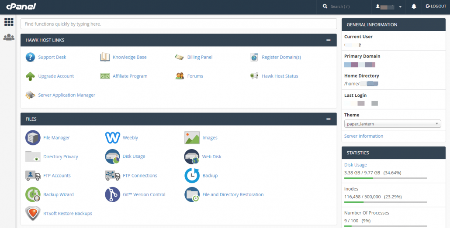Click the File and Directory Restoration icon
450x228 pixels.
click(x=192, y=194)
